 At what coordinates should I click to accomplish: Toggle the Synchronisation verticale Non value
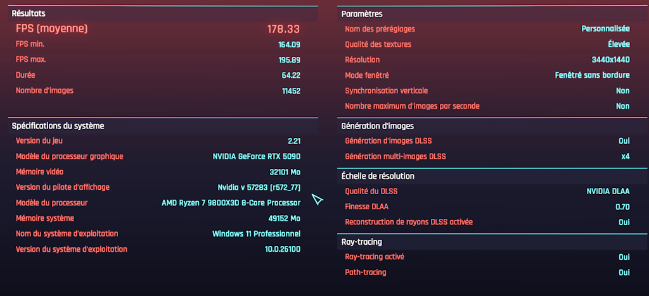(x=622, y=90)
